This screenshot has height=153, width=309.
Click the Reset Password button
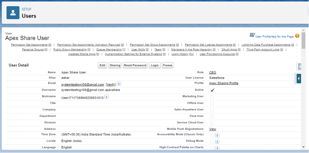(135, 65)
